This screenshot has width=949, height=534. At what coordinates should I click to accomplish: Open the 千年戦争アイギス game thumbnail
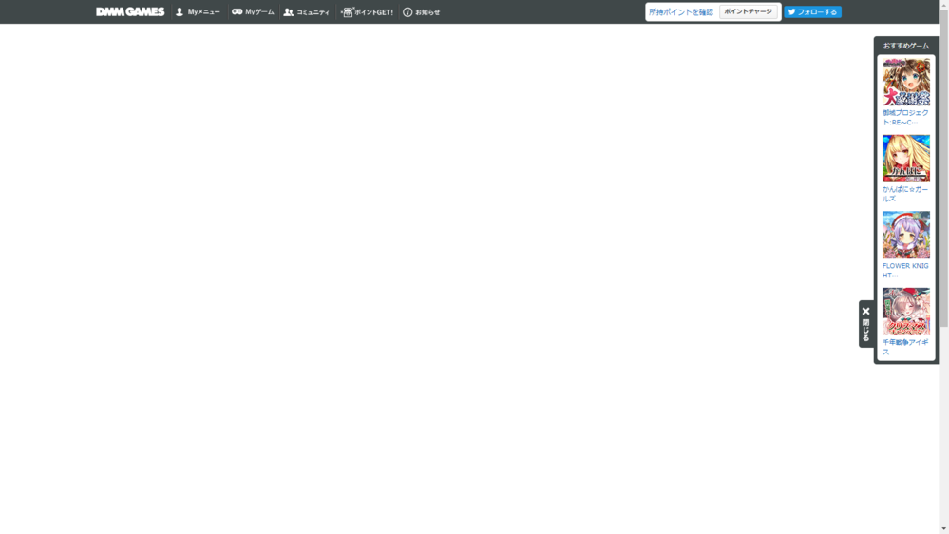click(x=905, y=312)
